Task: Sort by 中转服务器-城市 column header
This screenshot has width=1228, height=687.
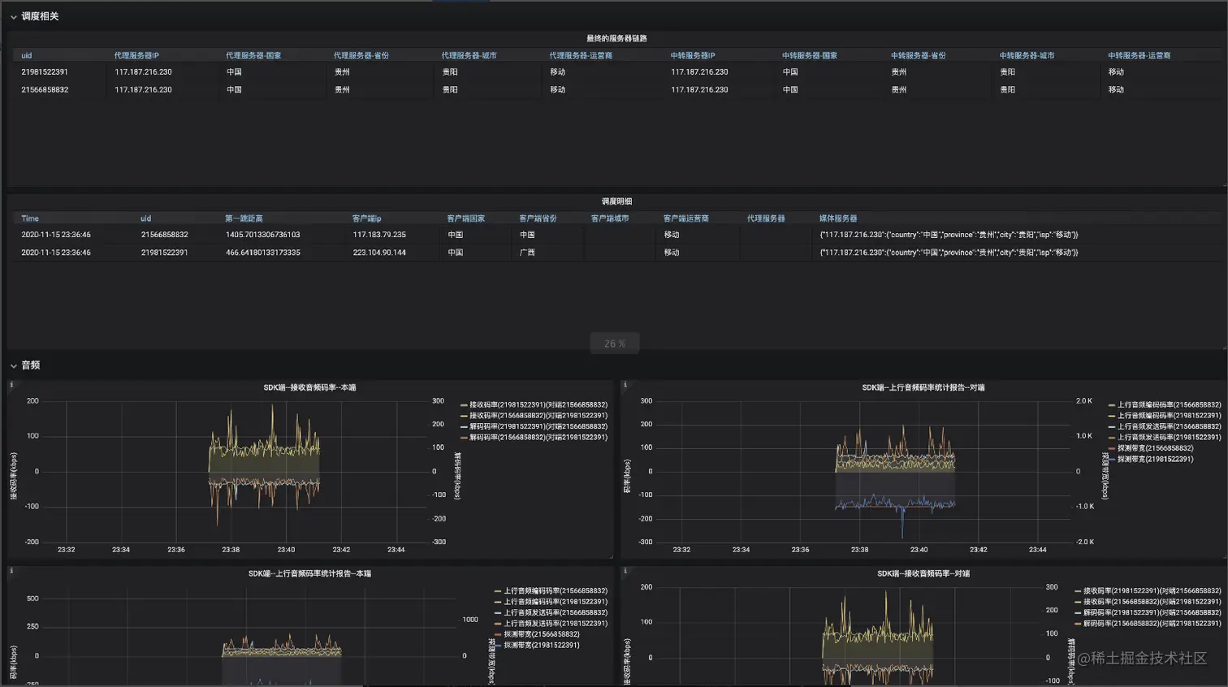Action: (1027, 56)
